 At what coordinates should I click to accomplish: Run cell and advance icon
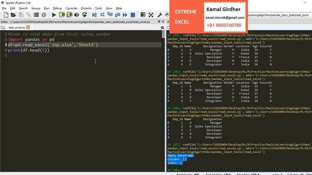click(69, 15)
